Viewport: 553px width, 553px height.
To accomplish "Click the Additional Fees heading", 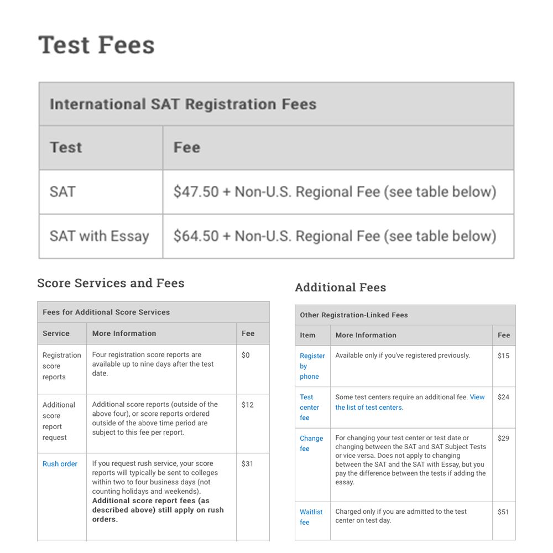I will tap(340, 287).
